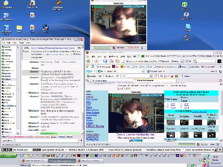Turn the Bronze Lamp ON
The height and width of the screenshot is (167, 223).
click(x=186, y=104)
